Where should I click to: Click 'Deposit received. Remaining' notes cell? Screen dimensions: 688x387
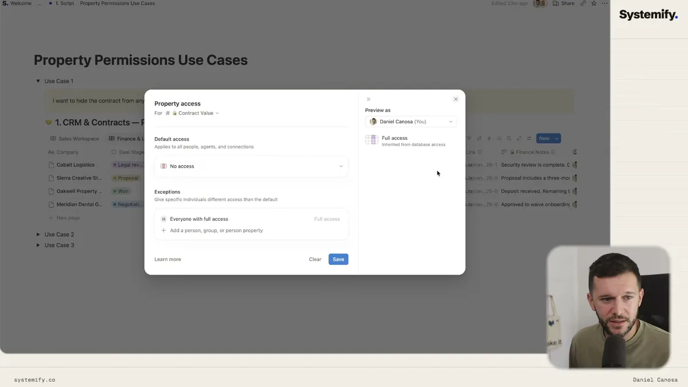(535, 191)
